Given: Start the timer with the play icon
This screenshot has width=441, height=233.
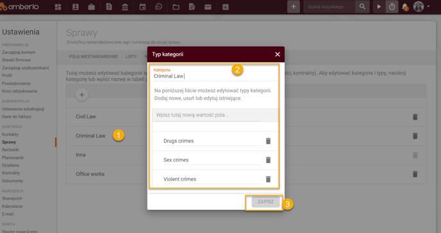Looking at the screenshot, I should [379, 6].
